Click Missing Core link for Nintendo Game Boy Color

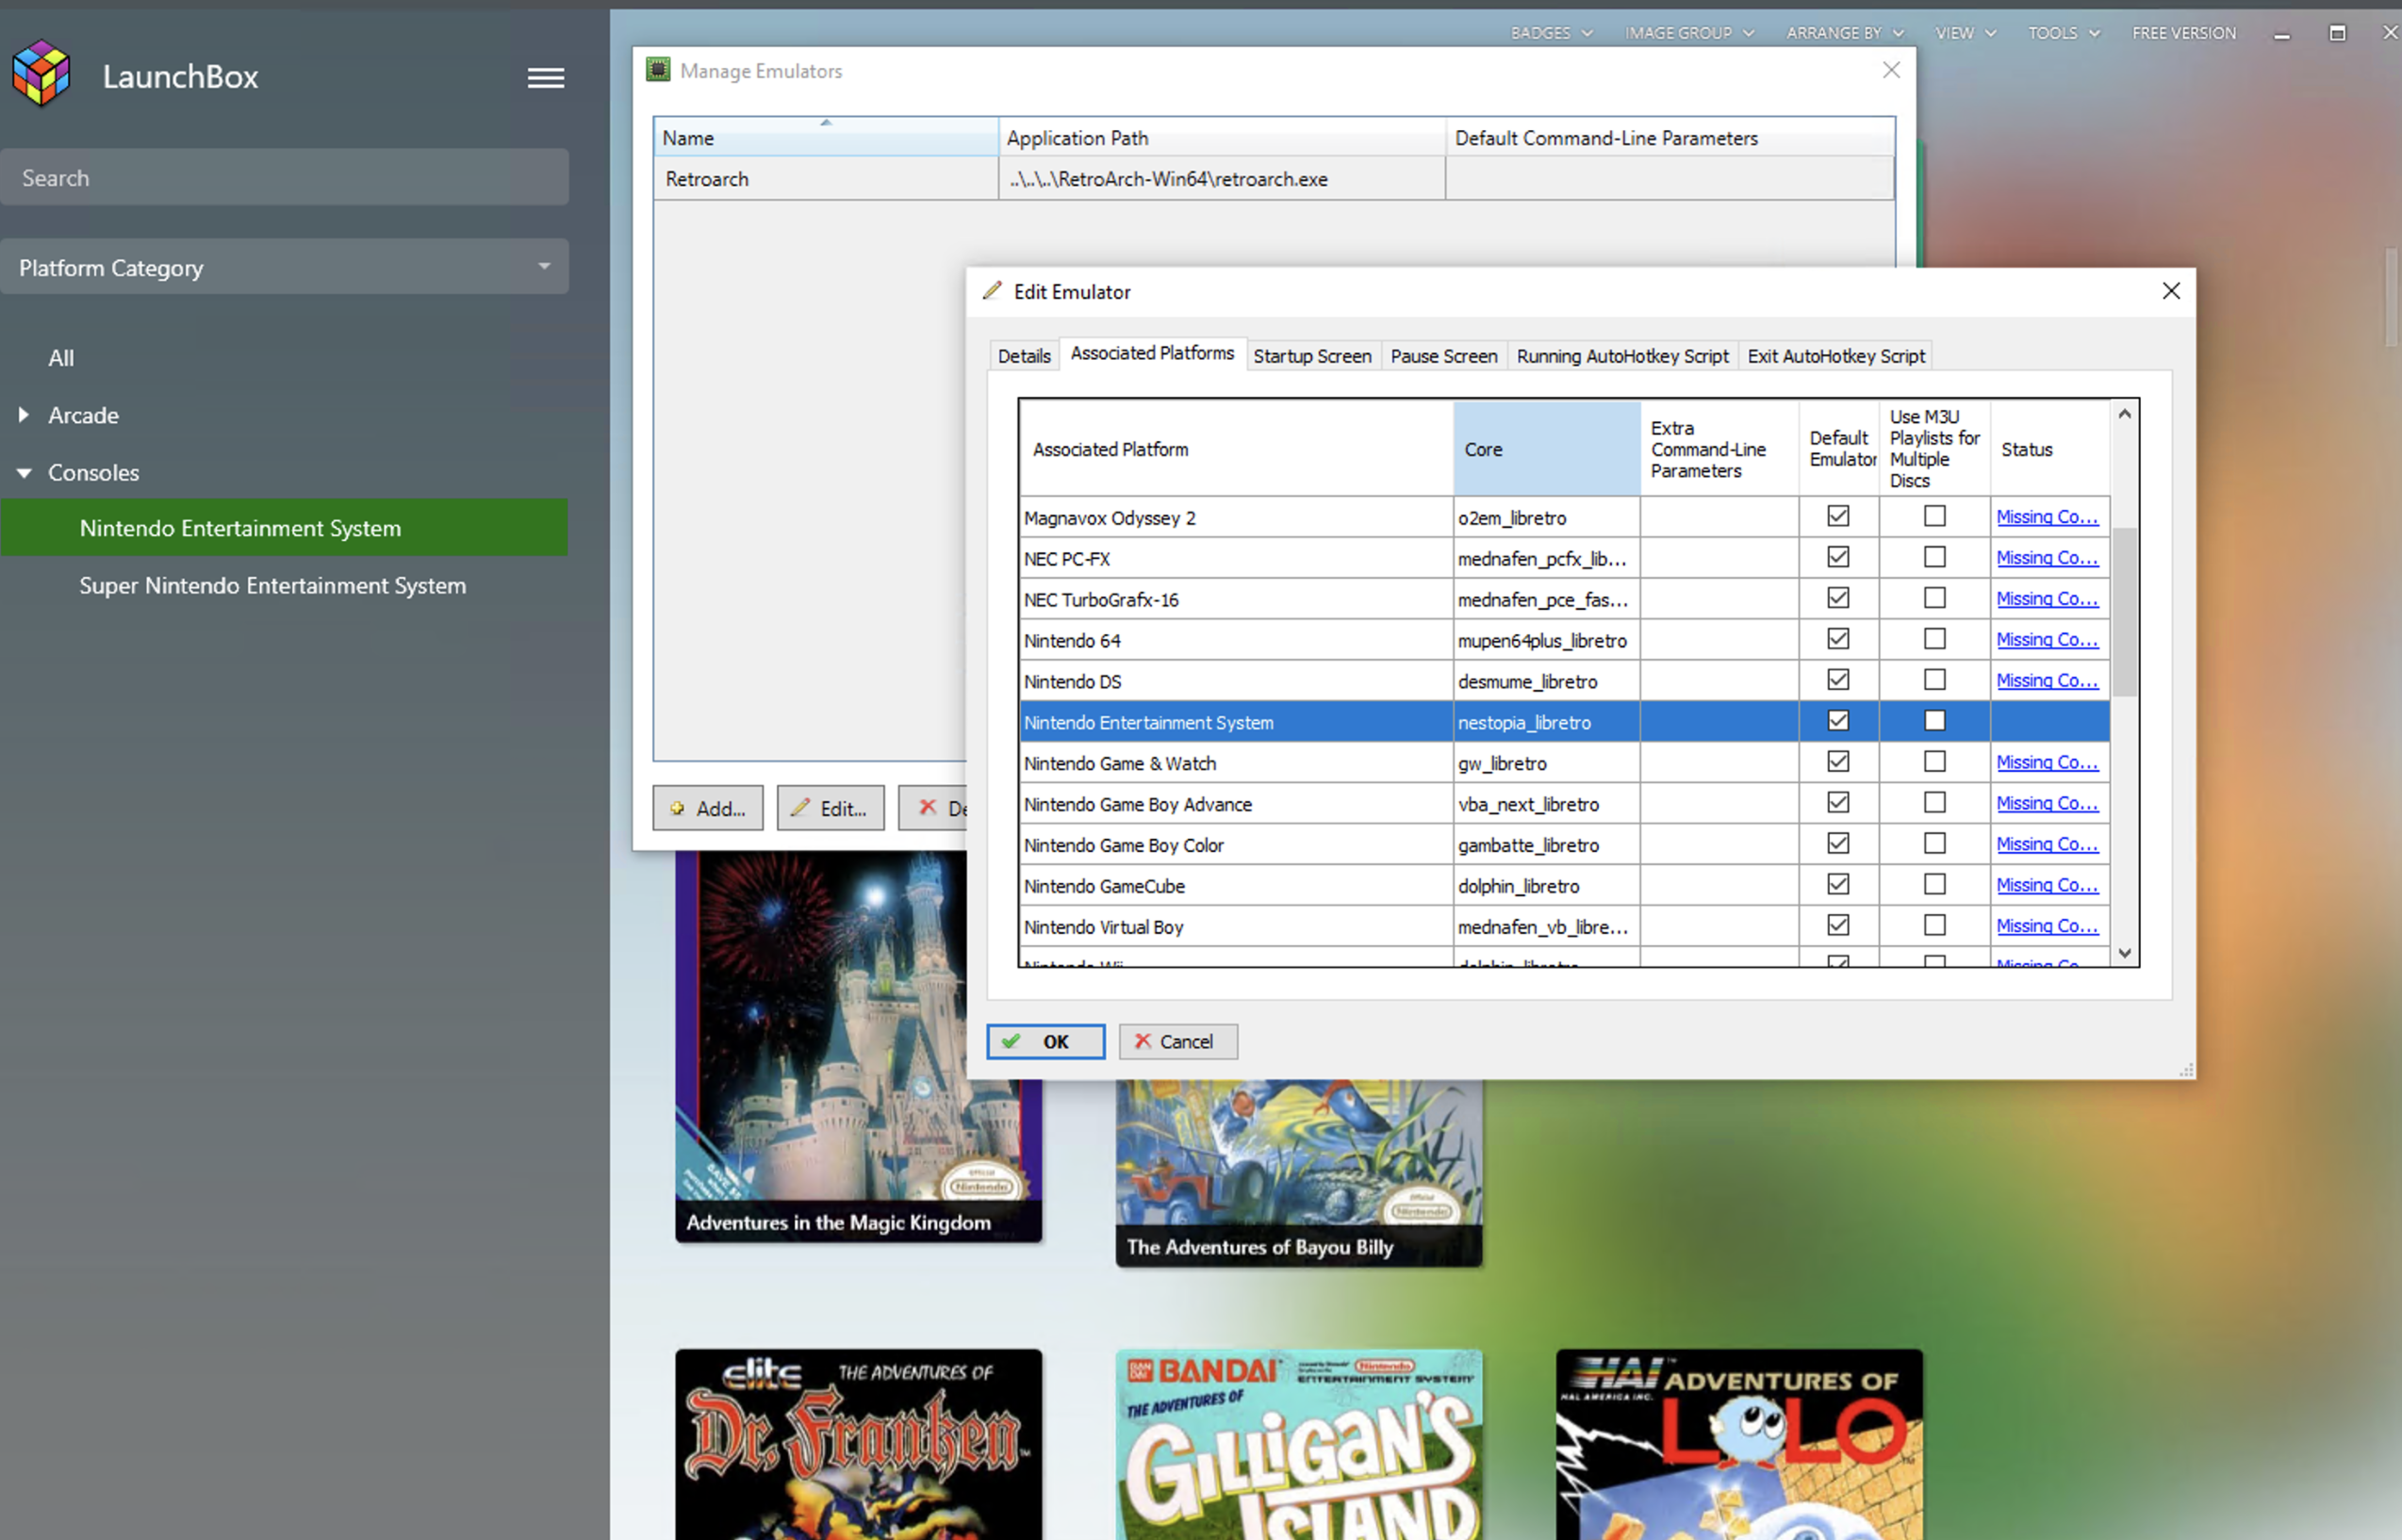point(2047,845)
